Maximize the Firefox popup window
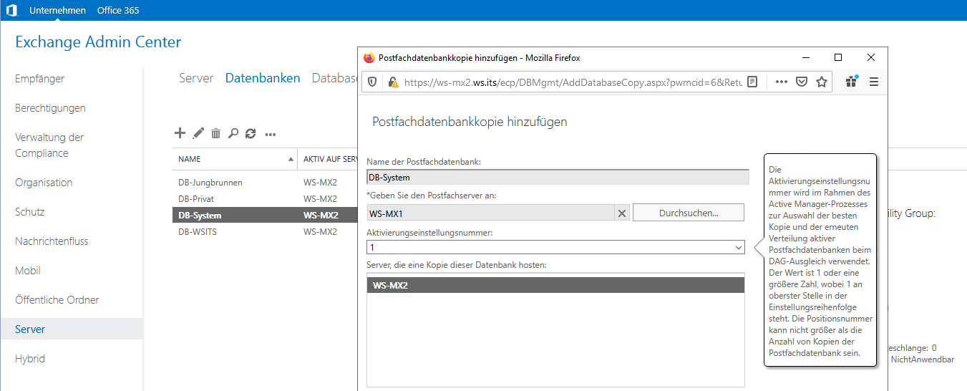The image size is (967, 391). coord(838,58)
